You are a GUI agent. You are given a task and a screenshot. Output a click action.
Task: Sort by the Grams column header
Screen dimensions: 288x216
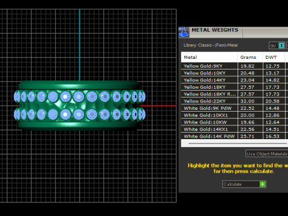(250, 58)
